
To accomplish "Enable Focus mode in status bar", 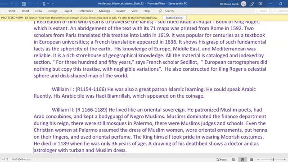I will (x=221, y=159).
